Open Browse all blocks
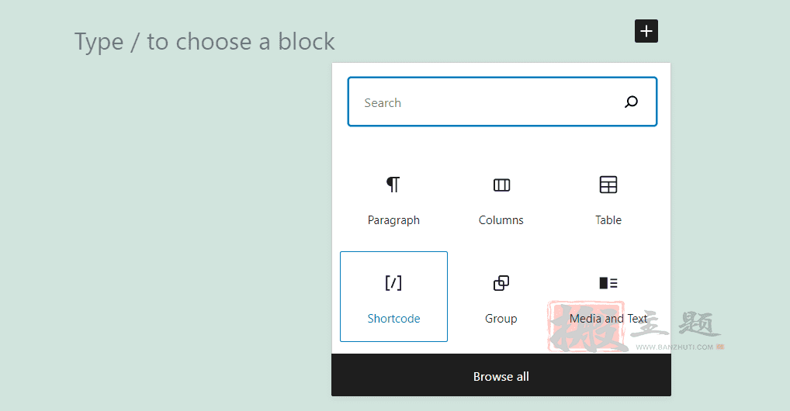790x411 pixels. (501, 376)
